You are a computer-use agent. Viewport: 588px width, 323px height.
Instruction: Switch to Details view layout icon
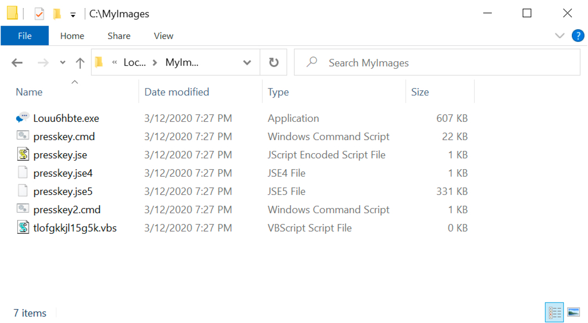[554, 312]
